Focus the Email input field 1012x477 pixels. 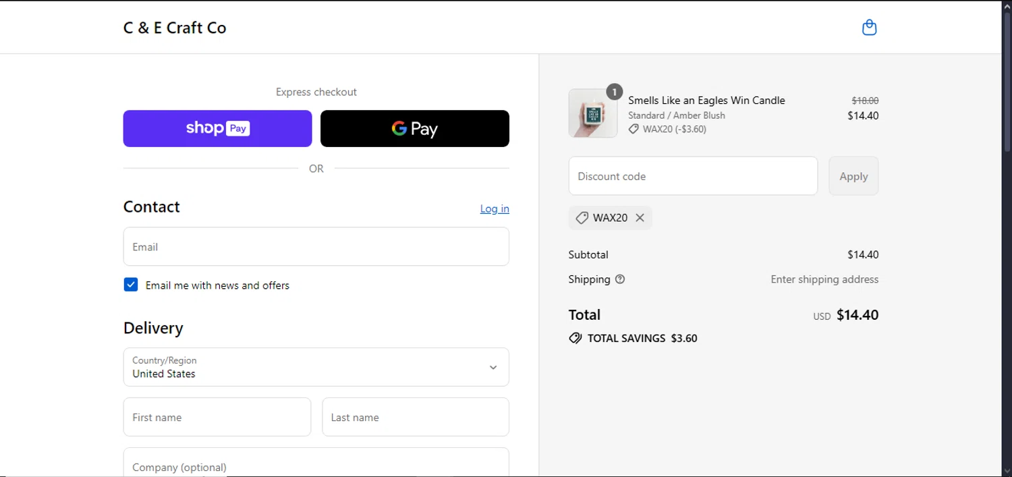point(316,247)
